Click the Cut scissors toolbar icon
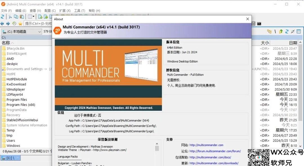This screenshot has width=304, height=166. (x=10, y=17)
